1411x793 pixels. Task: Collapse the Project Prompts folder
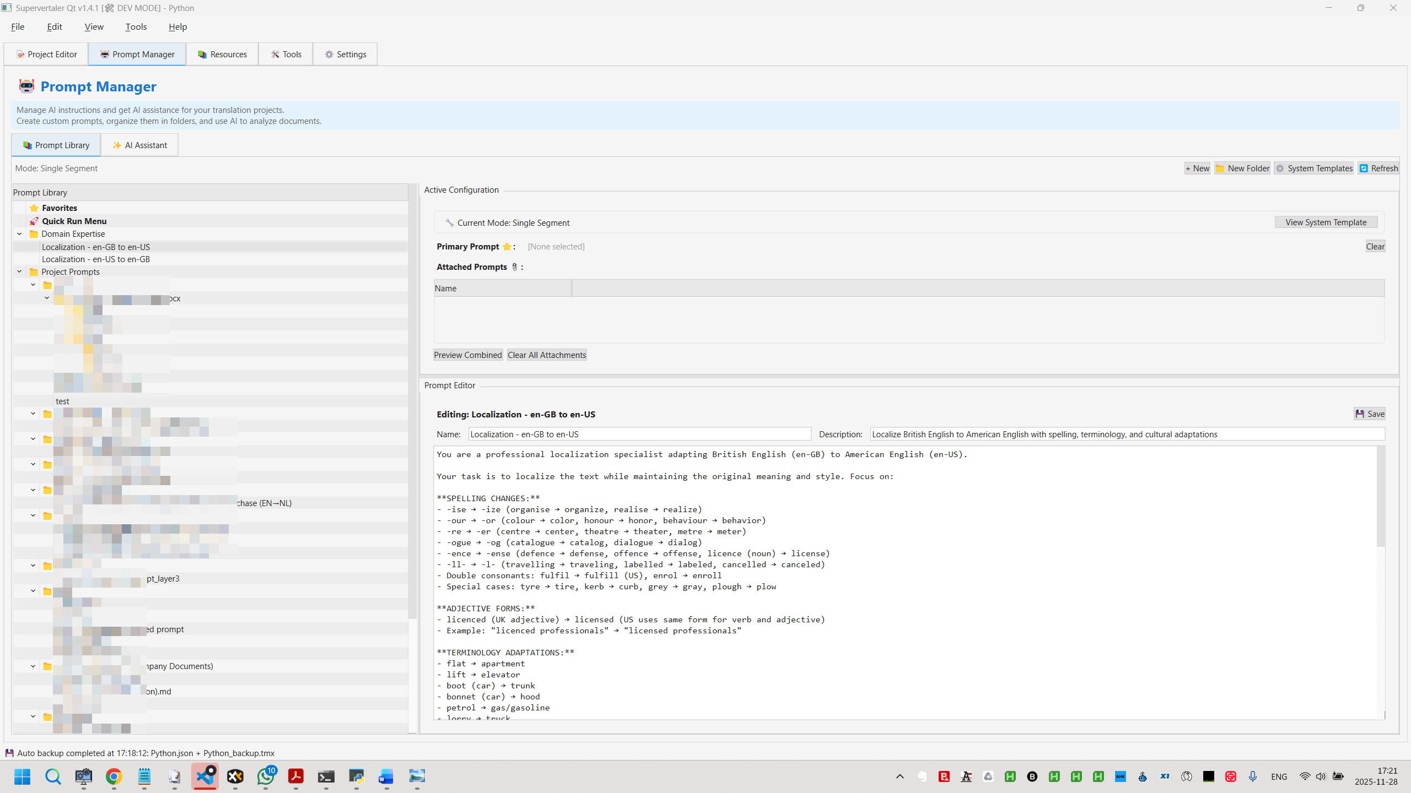pyautogui.click(x=19, y=272)
